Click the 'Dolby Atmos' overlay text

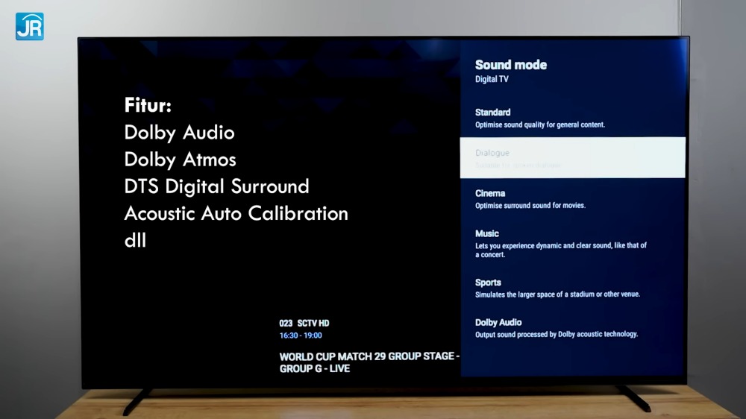coord(180,160)
